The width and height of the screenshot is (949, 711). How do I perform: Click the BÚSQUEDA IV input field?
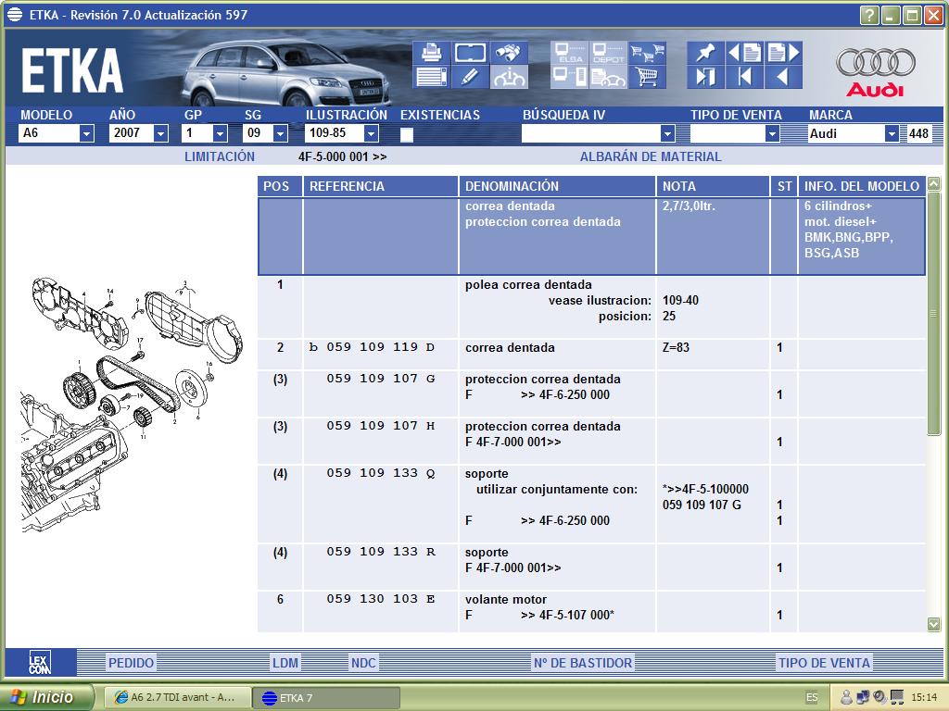click(590, 133)
